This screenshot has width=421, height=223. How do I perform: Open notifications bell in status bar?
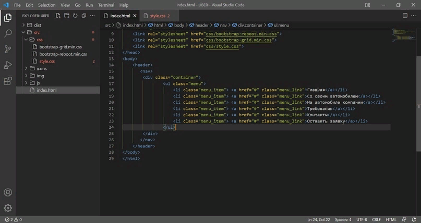pyautogui.click(x=414, y=219)
